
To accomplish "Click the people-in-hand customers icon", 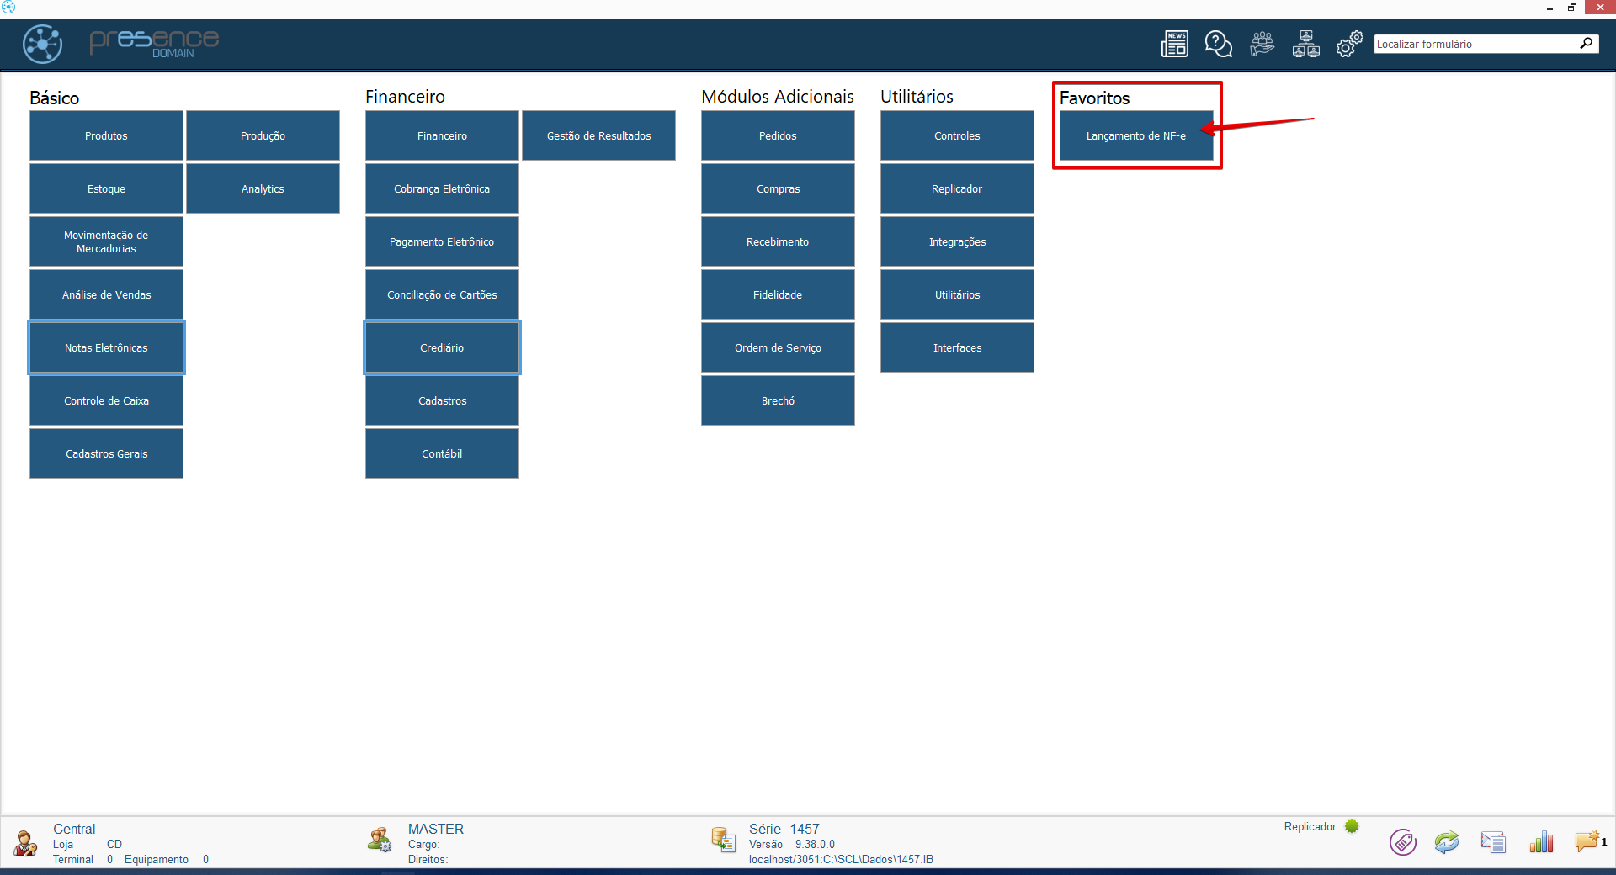I will click(x=1262, y=44).
